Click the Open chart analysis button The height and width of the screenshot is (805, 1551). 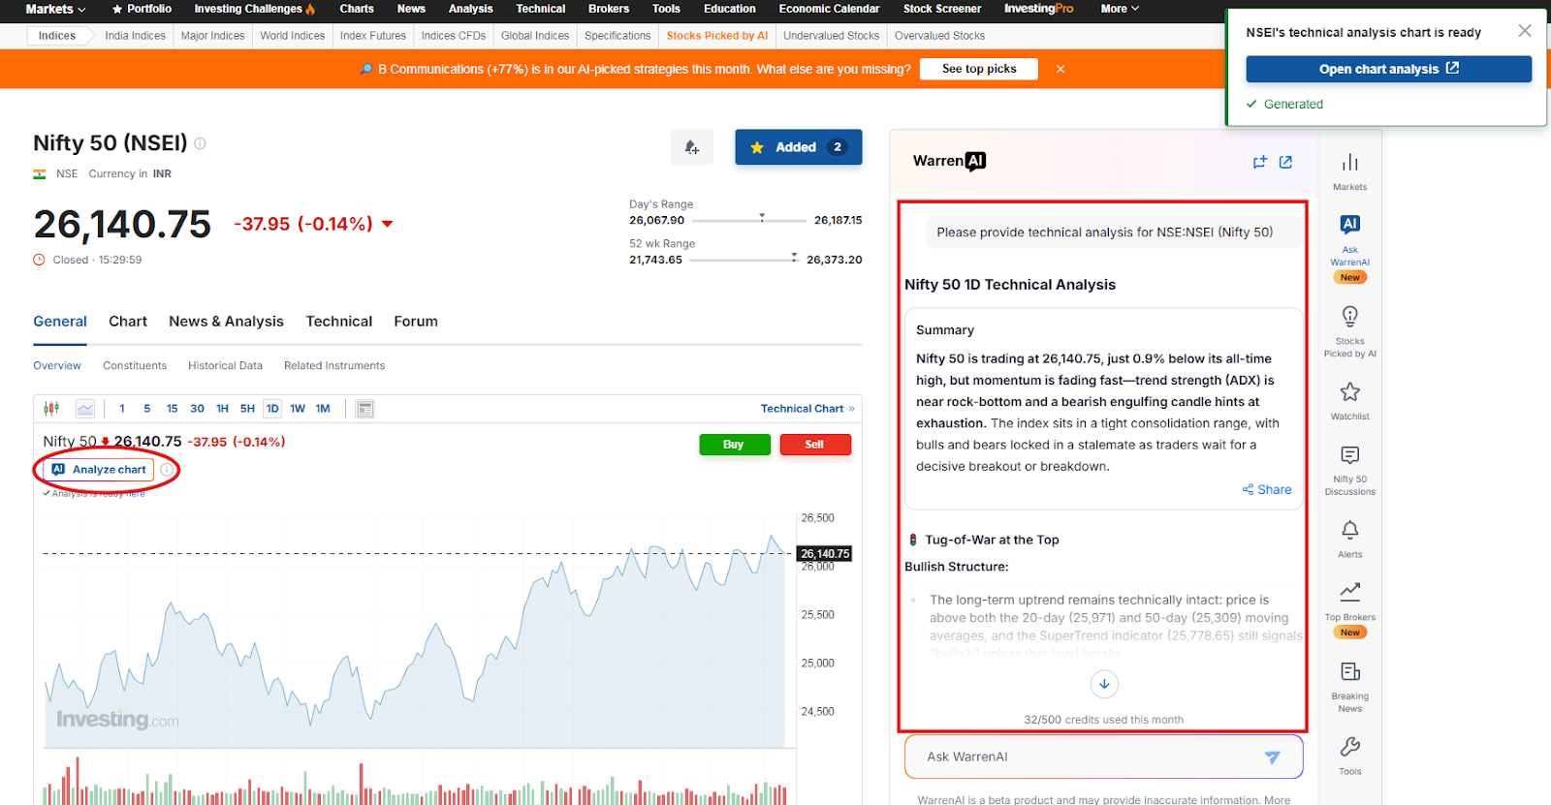point(1387,69)
